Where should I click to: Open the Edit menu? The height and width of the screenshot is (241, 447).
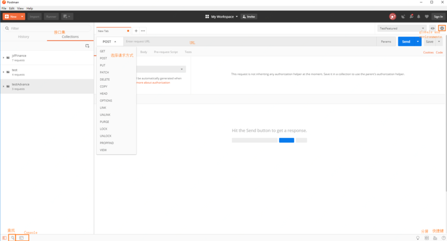tap(12, 8)
